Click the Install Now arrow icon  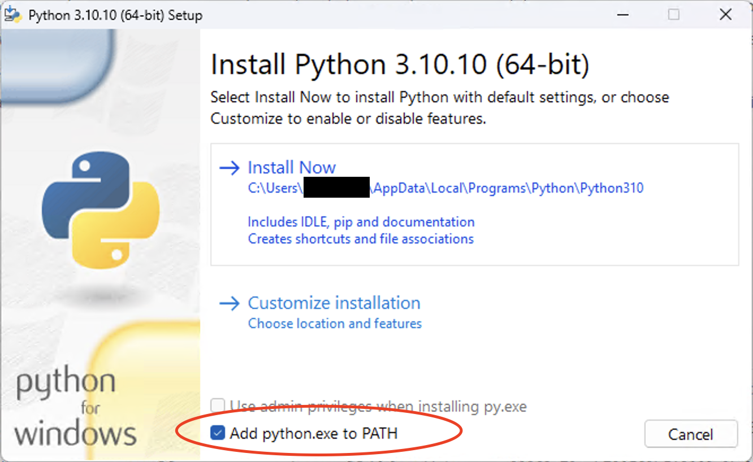(x=230, y=168)
